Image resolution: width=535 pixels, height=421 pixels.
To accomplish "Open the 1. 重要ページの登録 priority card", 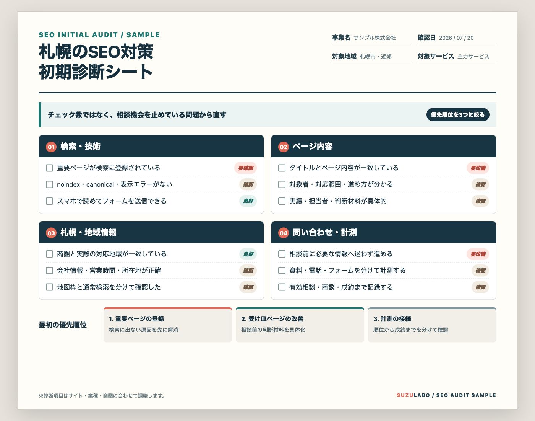I will 168,325.
